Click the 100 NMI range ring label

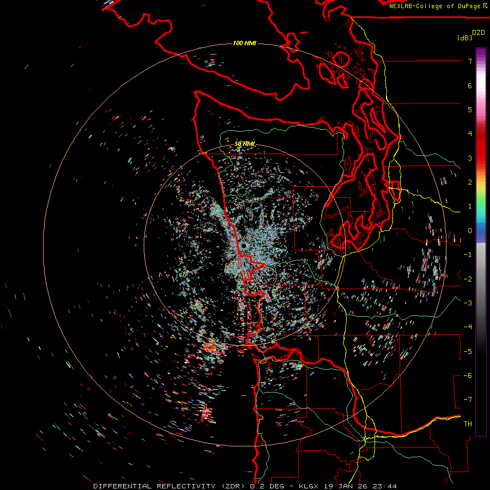[x=244, y=43]
